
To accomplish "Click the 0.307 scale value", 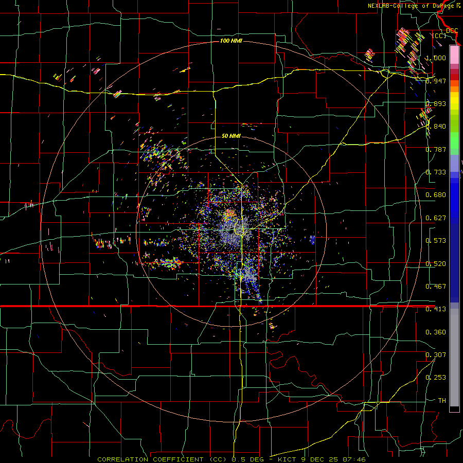I will (436, 355).
